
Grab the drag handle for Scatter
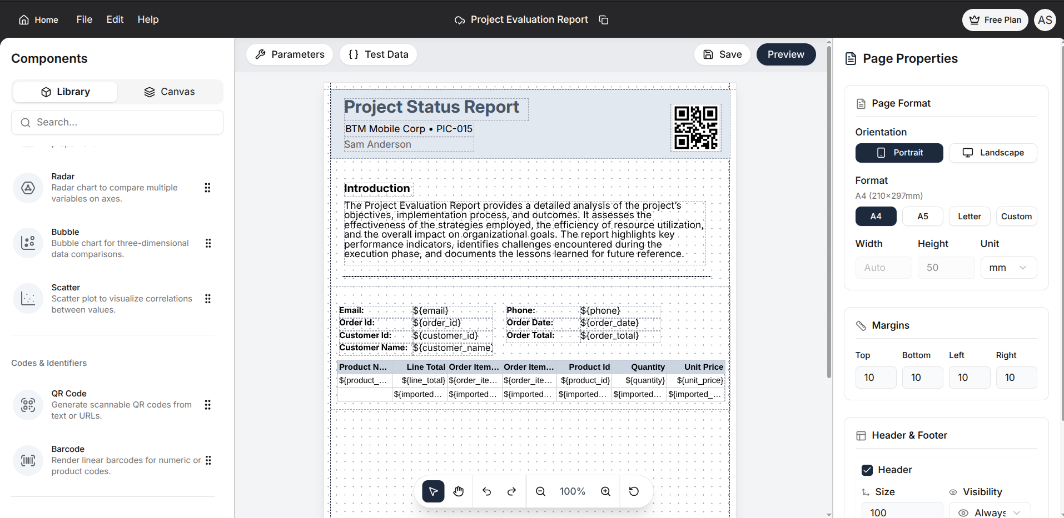207,299
